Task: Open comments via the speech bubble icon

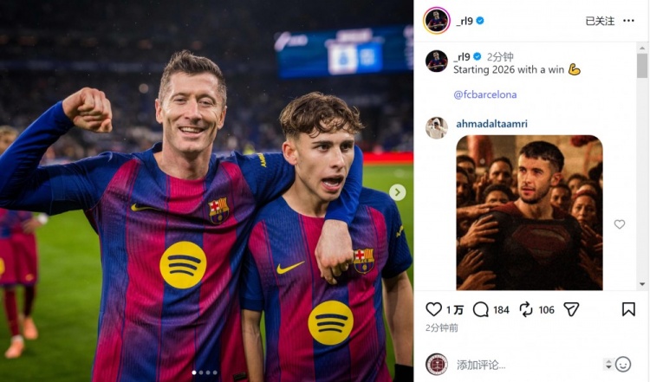Action: pyautogui.click(x=480, y=309)
